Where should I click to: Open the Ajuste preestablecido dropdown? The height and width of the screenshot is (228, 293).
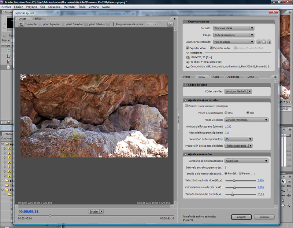(234, 42)
